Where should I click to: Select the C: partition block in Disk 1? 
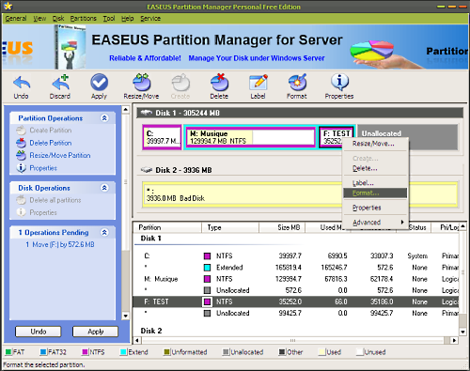click(x=162, y=137)
